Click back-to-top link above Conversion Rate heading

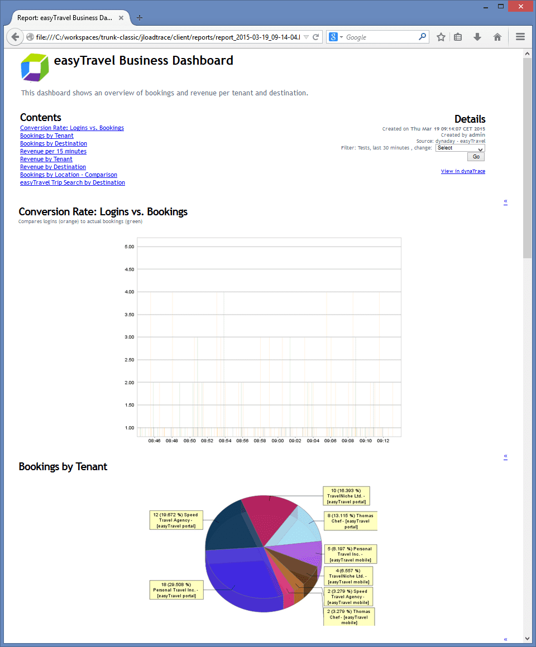click(x=505, y=201)
